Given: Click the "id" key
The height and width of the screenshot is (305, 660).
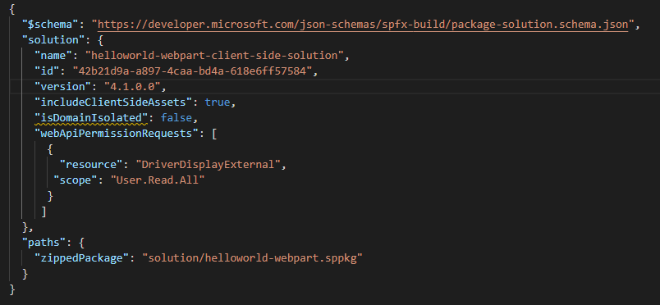Looking at the screenshot, I should (x=47, y=71).
